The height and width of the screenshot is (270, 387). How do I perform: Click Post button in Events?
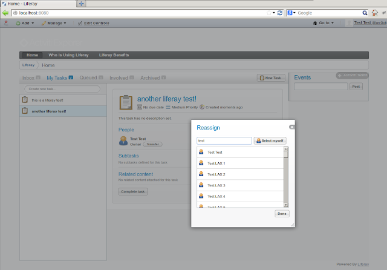[x=356, y=87]
